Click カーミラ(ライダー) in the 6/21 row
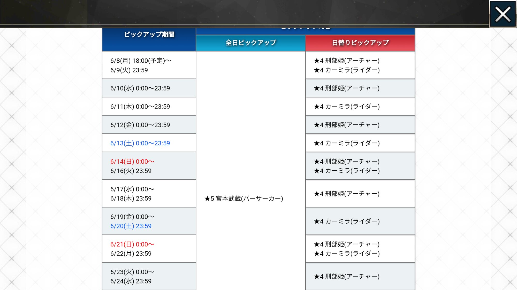517x290 pixels. coord(347,254)
